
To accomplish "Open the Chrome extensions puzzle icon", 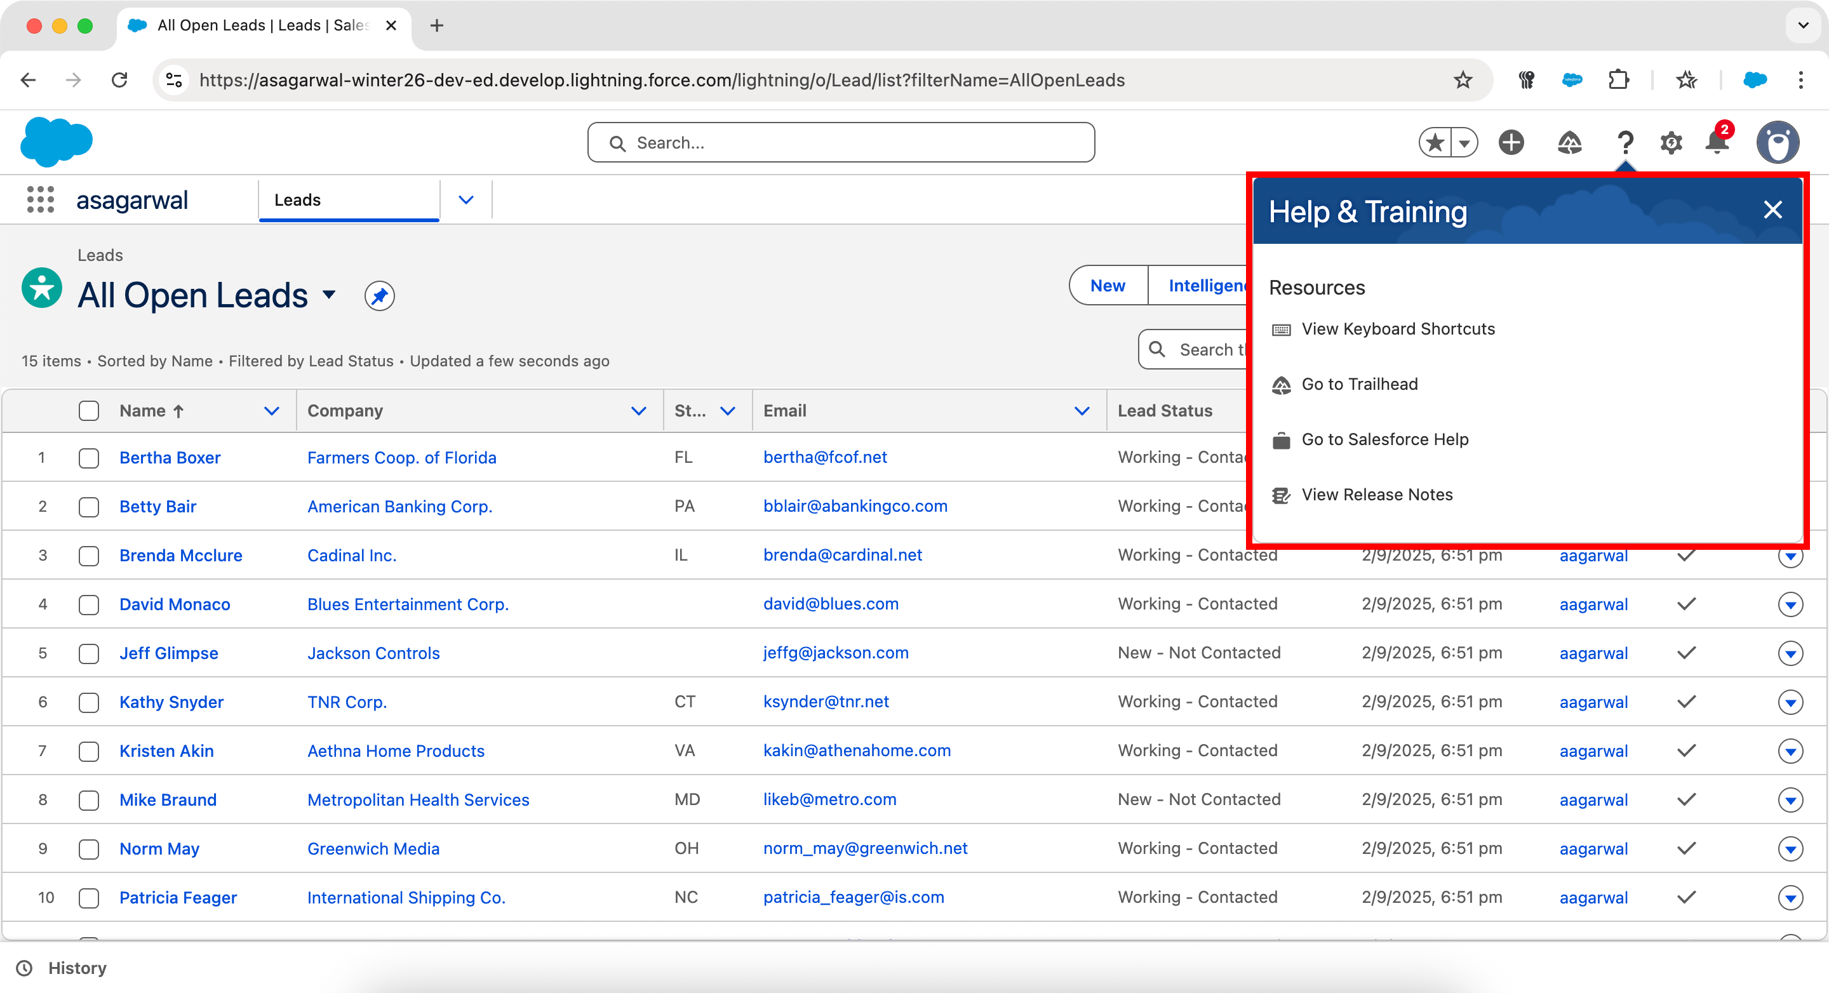I will [1618, 80].
